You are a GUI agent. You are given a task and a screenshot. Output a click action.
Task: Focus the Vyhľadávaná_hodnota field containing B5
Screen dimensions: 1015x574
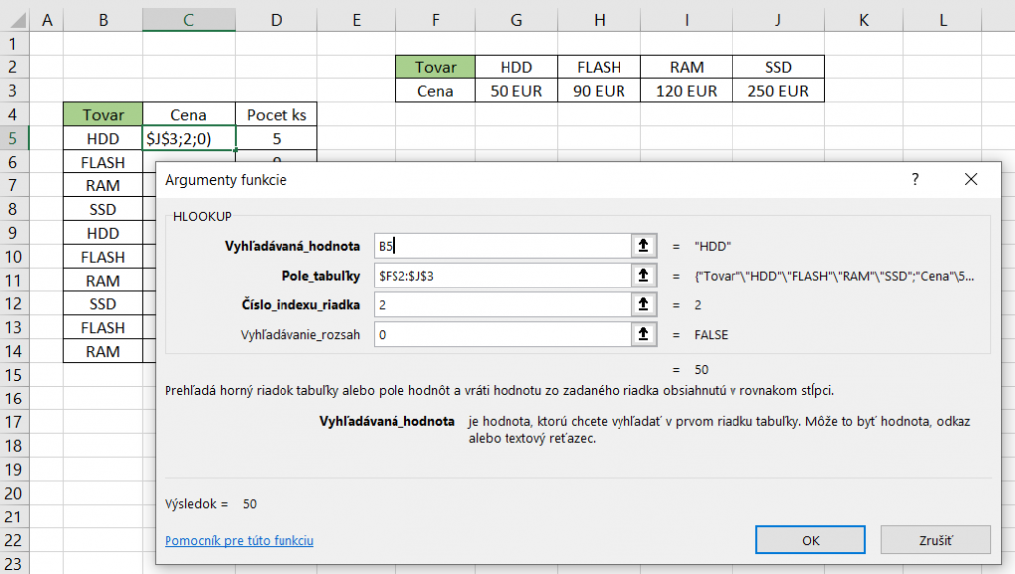pos(503,246)
